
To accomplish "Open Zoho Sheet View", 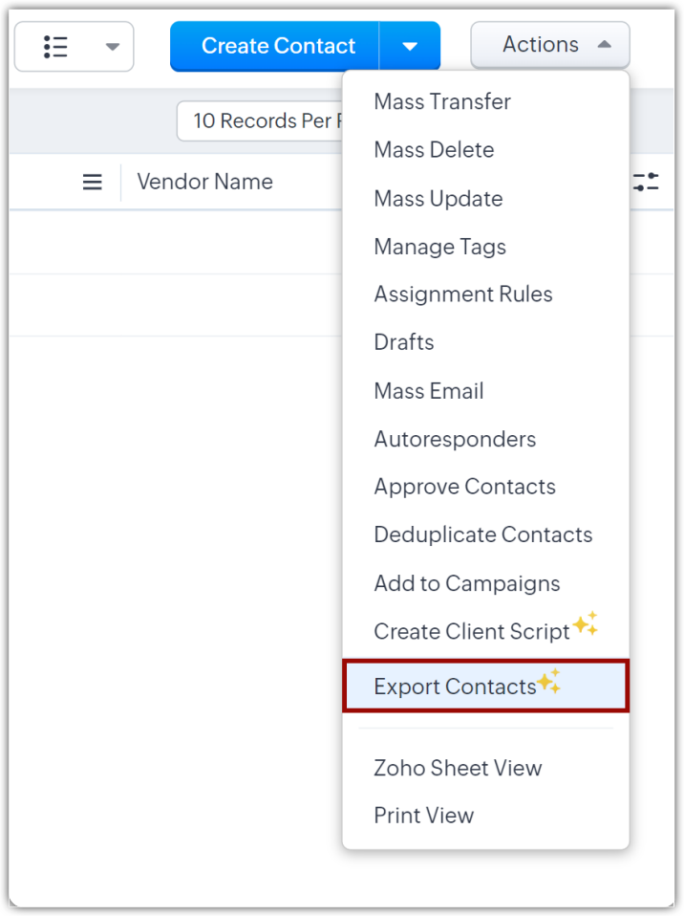I will pyautogui.click(x=458, y=768).
